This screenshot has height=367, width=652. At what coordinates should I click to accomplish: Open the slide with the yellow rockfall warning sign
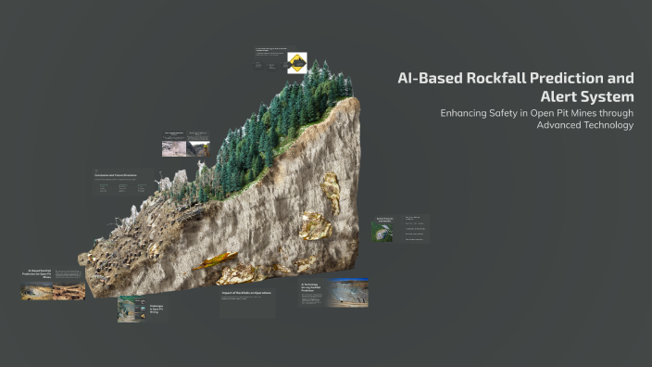tap(281, 60)
